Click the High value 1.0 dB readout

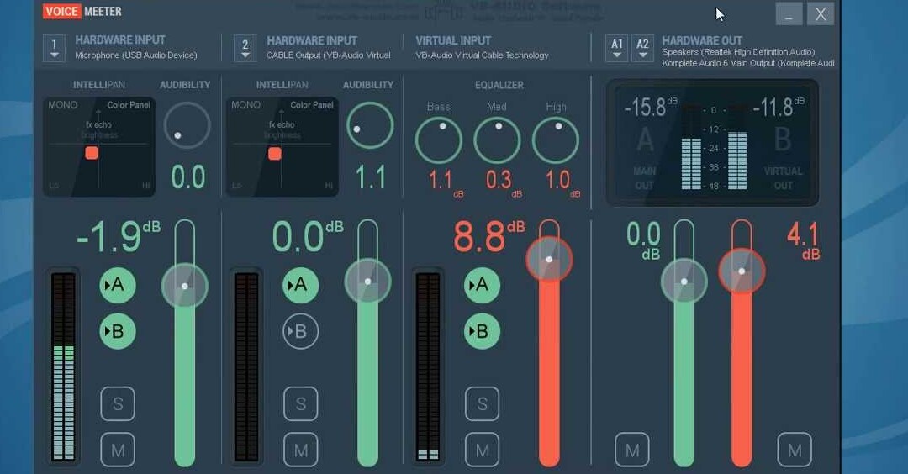click(x=562, y=183)
